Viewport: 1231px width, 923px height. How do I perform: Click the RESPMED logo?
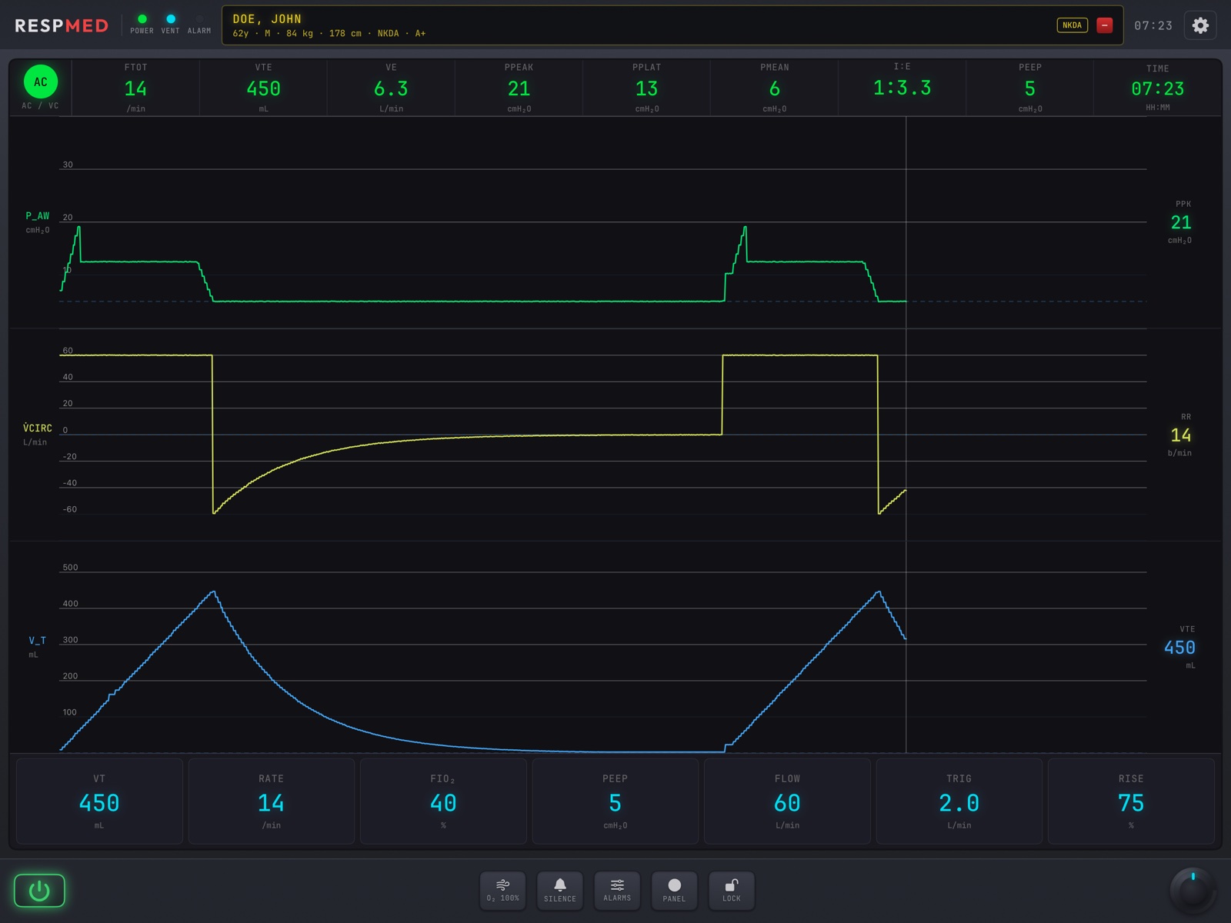62,25
